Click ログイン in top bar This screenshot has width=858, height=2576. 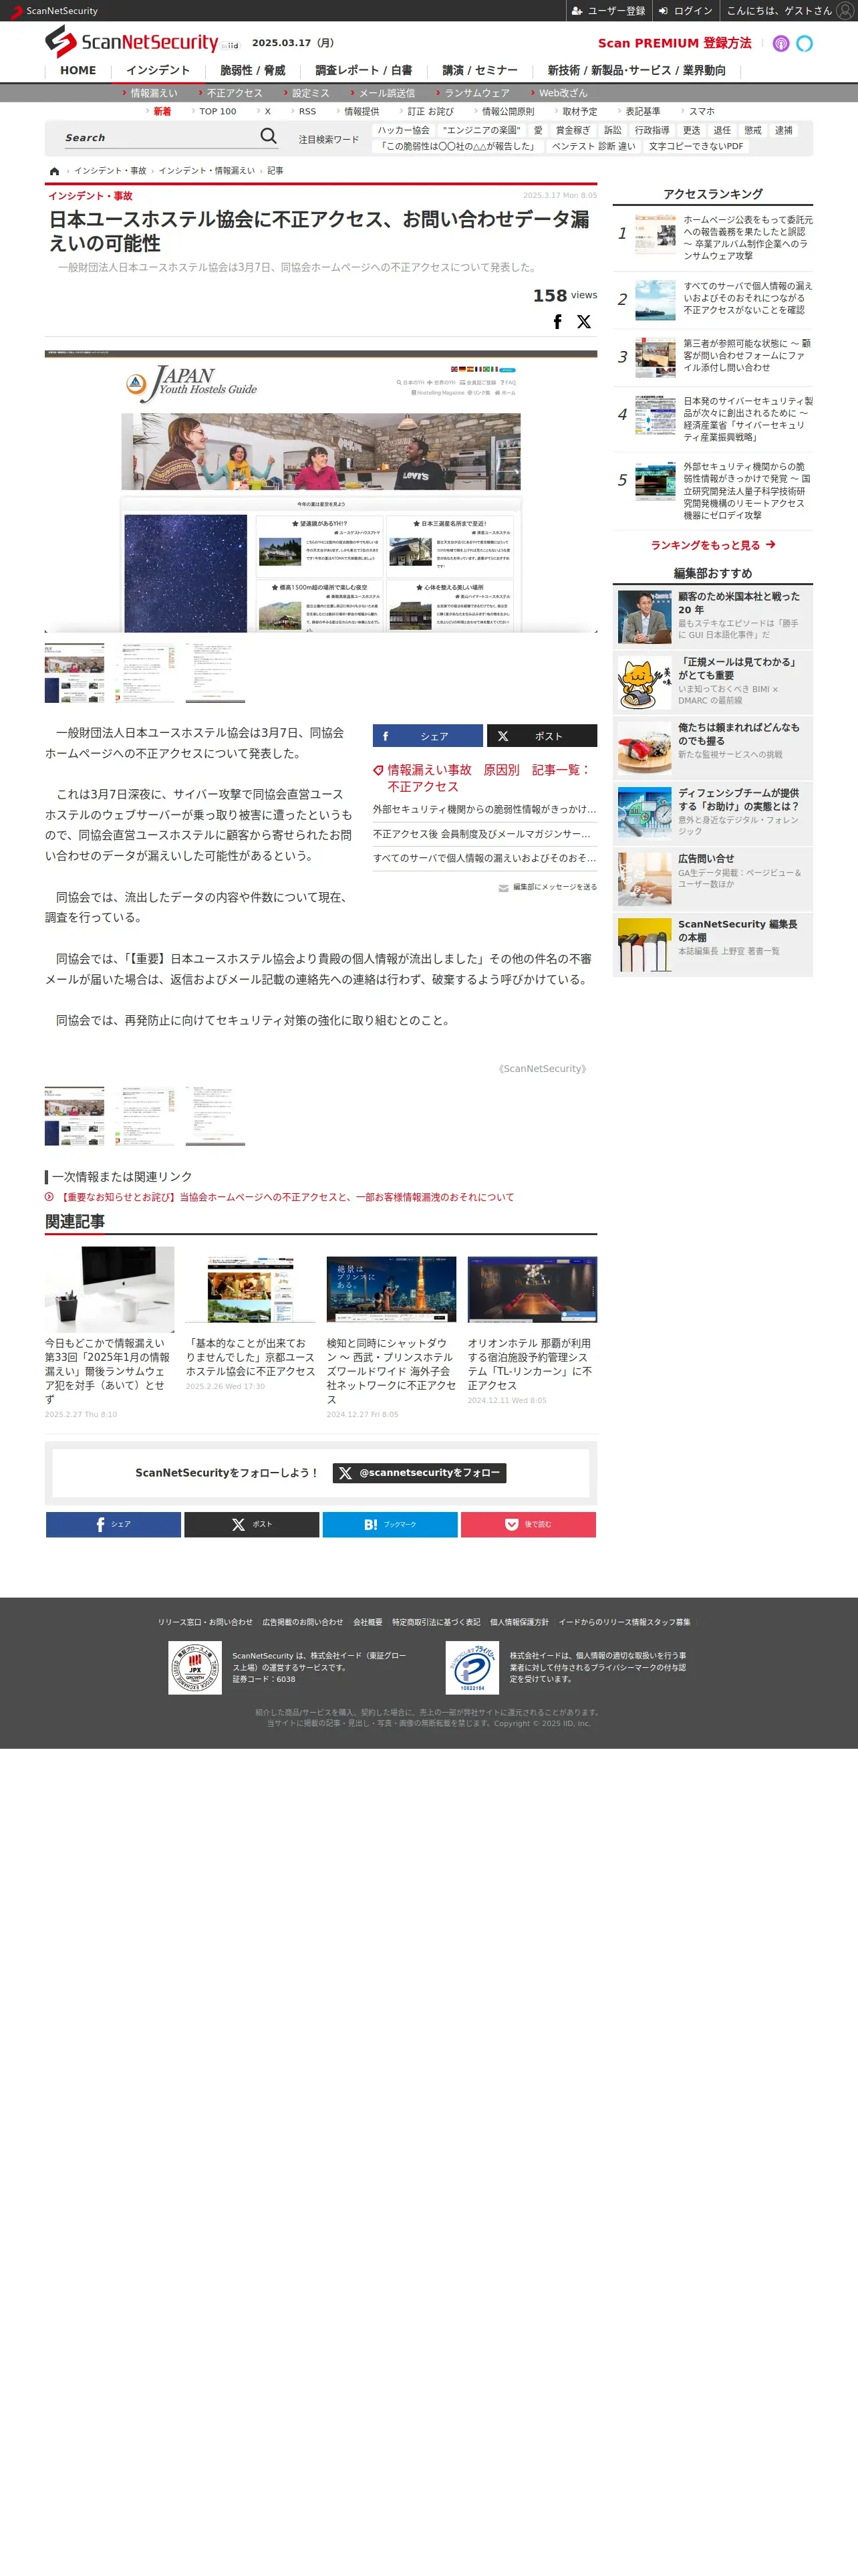(x=685, y=11)
